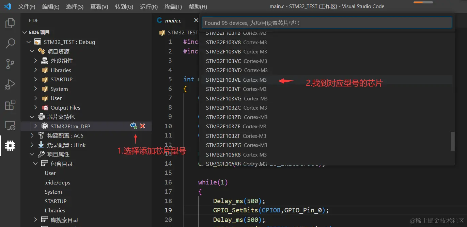
Task: Click the add chip model icon beside STM32F1xx_DFP
Action: point(134,126)
